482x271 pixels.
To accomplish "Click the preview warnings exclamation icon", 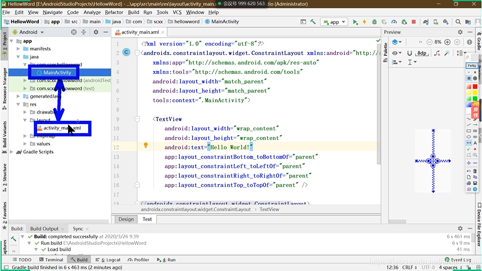I will (469, 42).
